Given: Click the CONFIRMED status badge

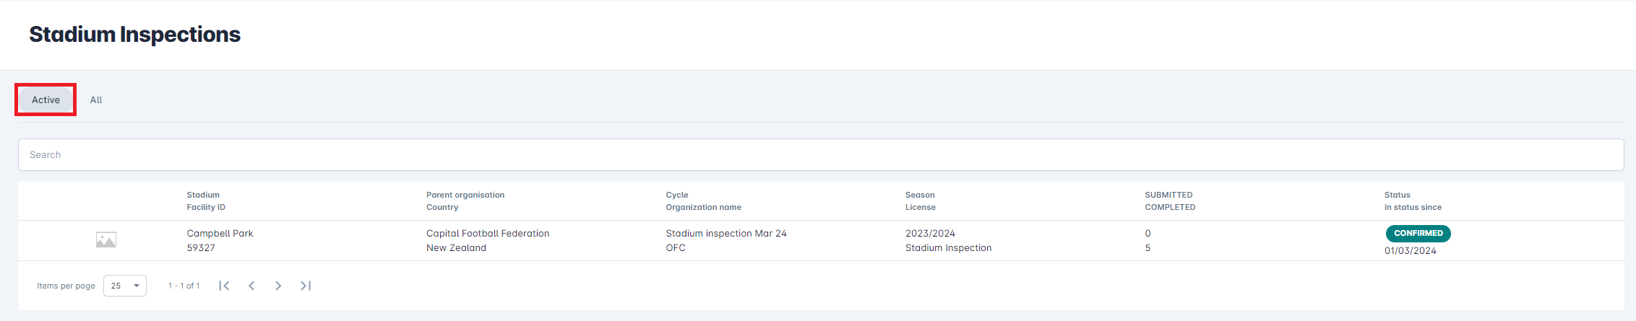Looking at the screenshot, I should click(1418, 233).
